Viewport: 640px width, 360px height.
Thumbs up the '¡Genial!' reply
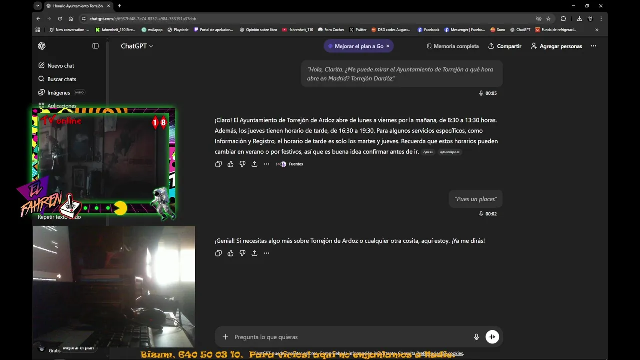[x=230, y=253]
